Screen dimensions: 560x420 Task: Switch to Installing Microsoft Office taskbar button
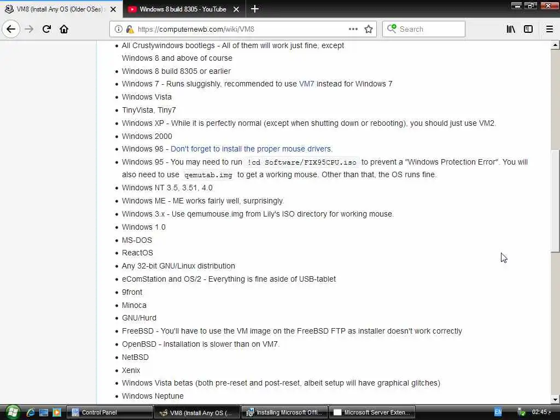284,412
